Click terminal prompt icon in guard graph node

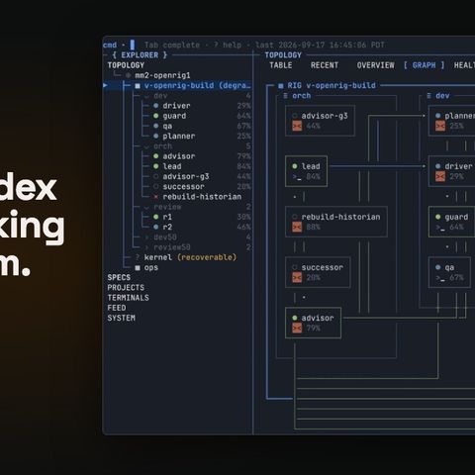pyautogui.click(x=440, y=228)
